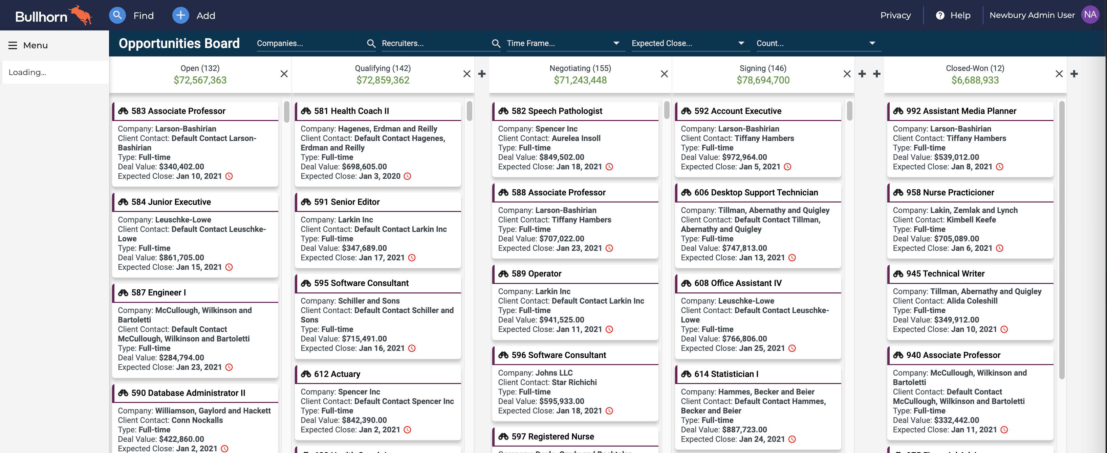Click the Open column scrollbar
This screenshot has width=1107, height=453.
(x=287, y=112)
